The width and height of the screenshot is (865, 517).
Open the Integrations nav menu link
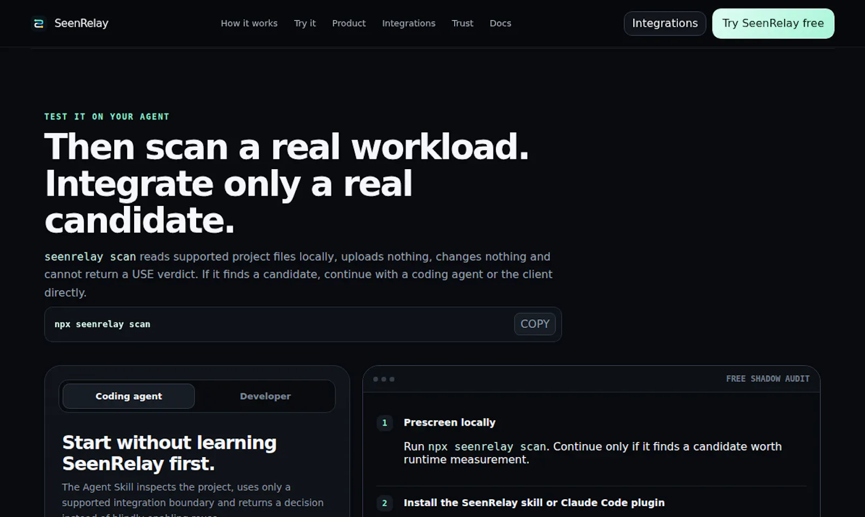tap(409, 23)
